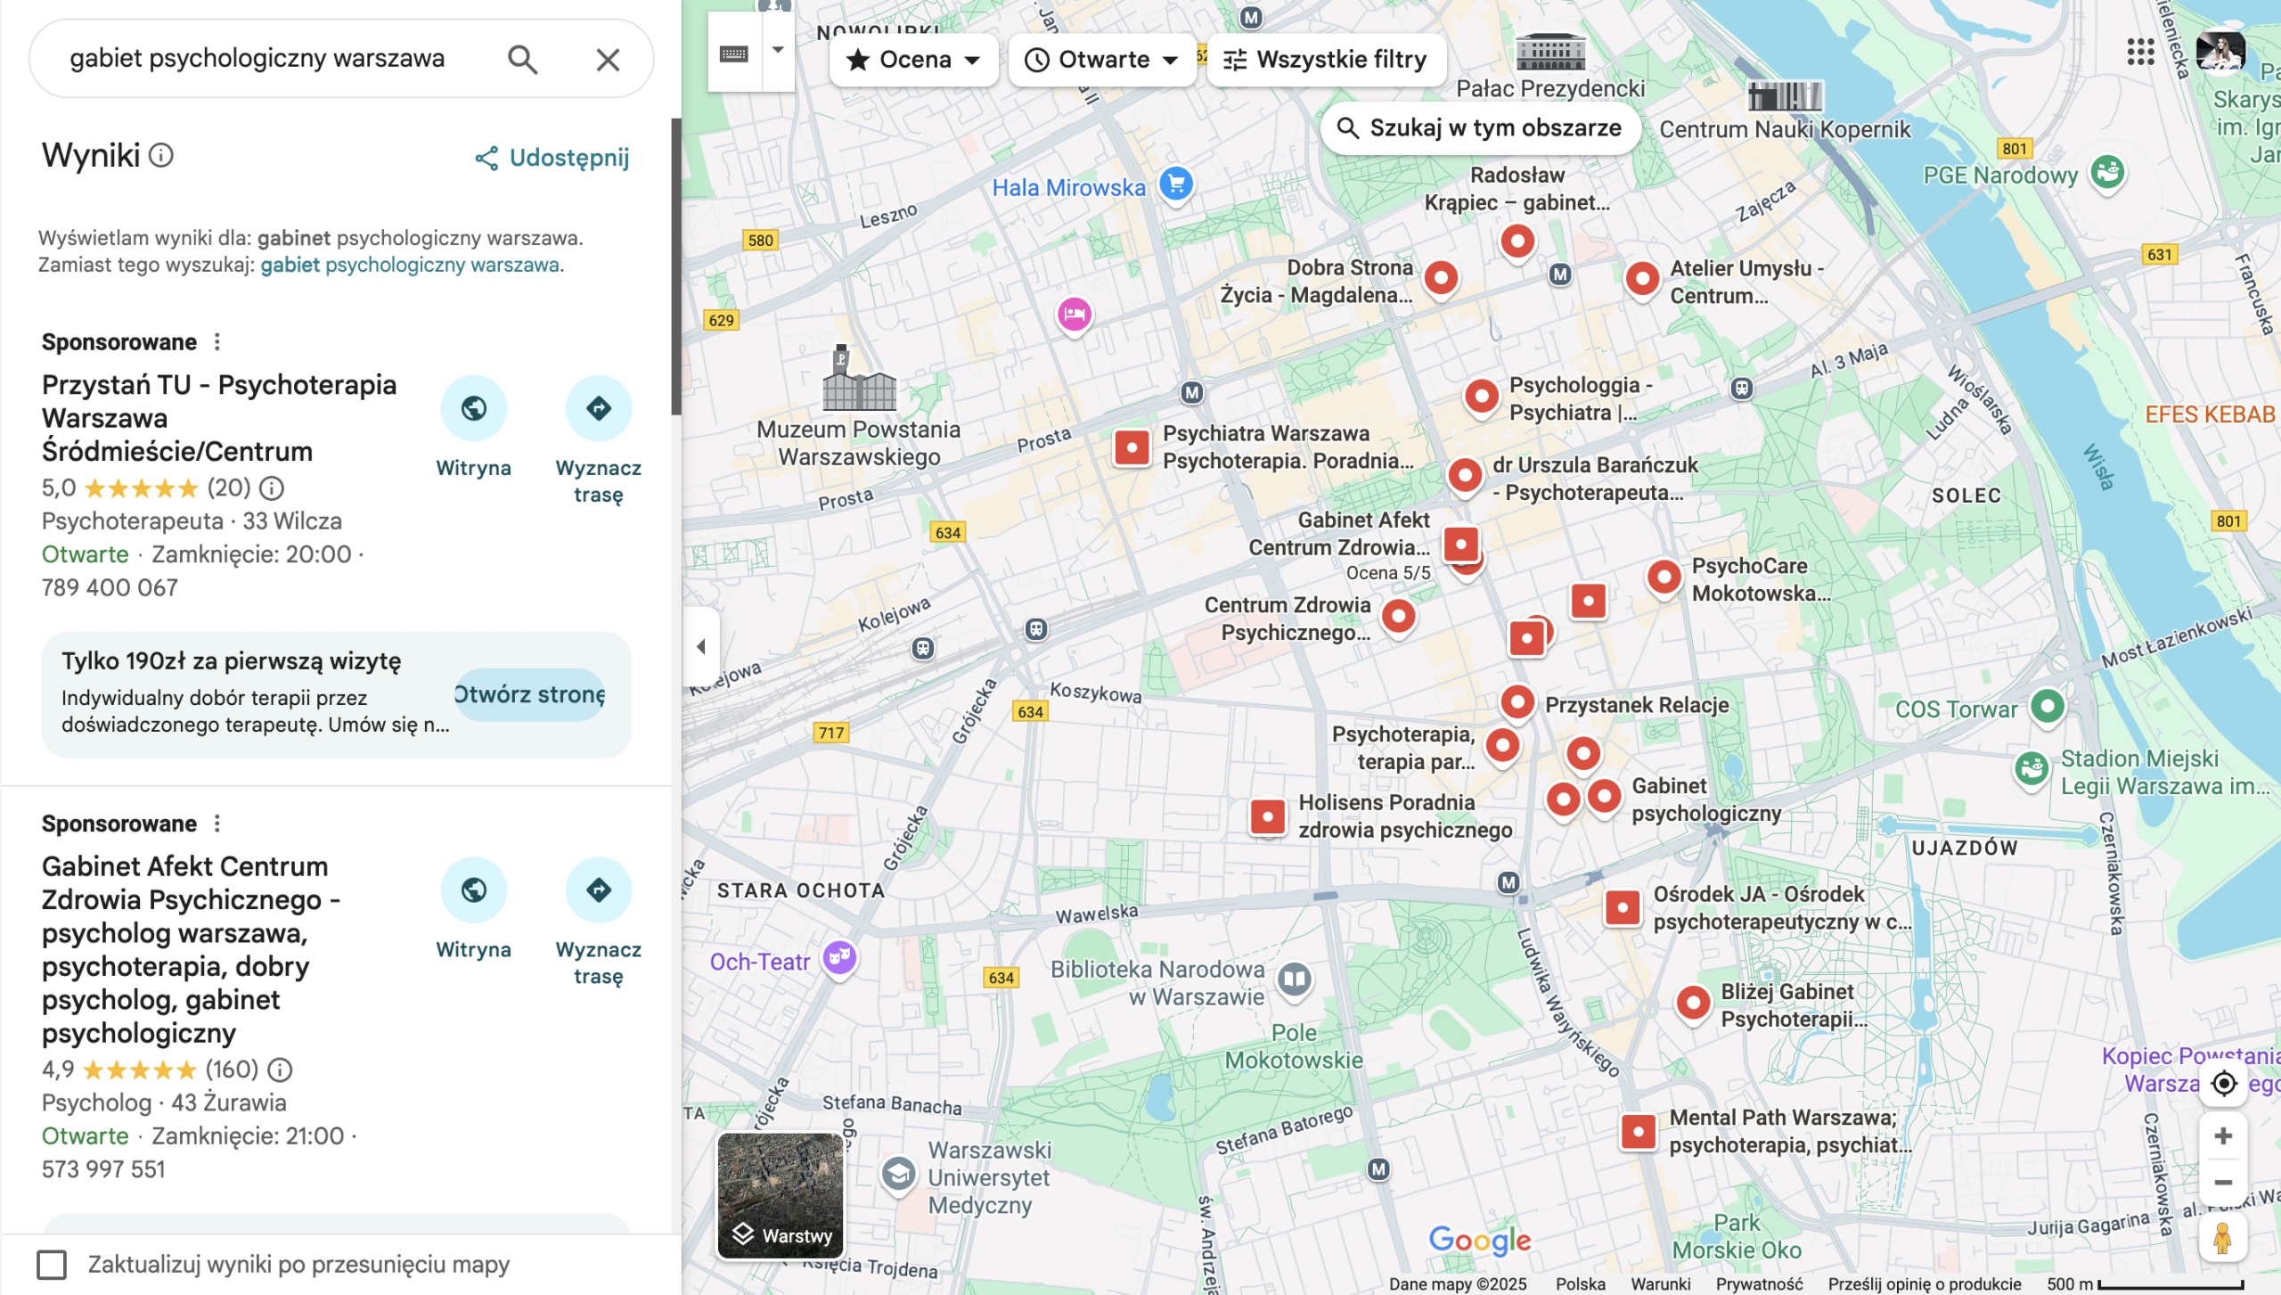Select Atelier Umysłu map pin
This screenshot has height=1295, width=2281.
(1642, 279)
